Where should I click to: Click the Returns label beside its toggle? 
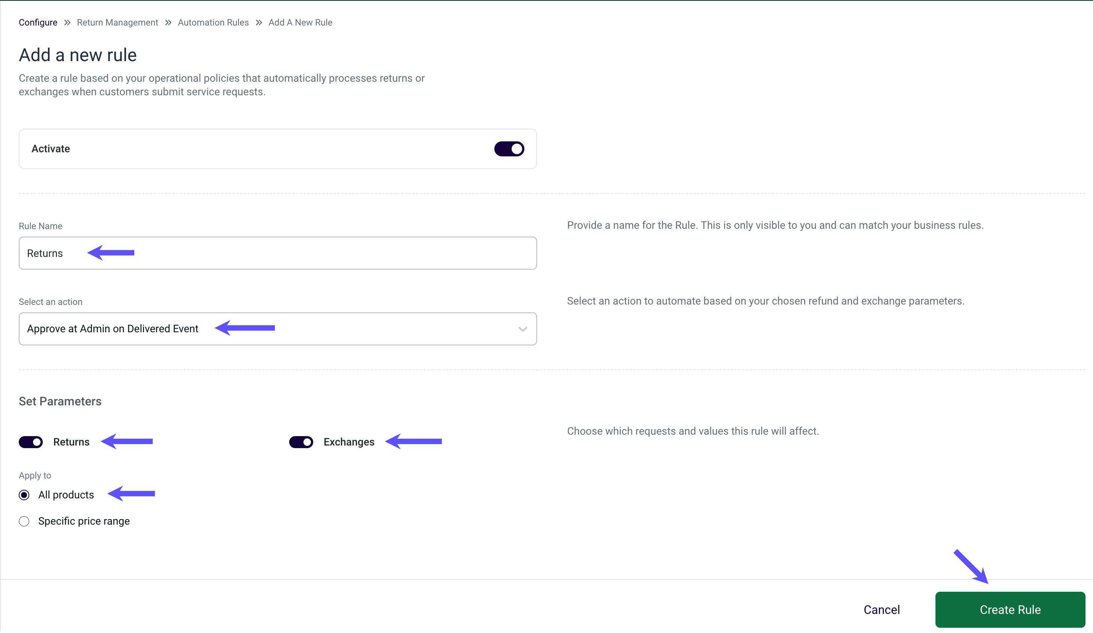(71, 442)
